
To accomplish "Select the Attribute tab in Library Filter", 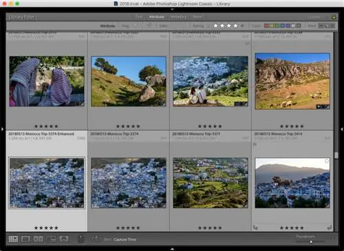I will coord(157,17).
